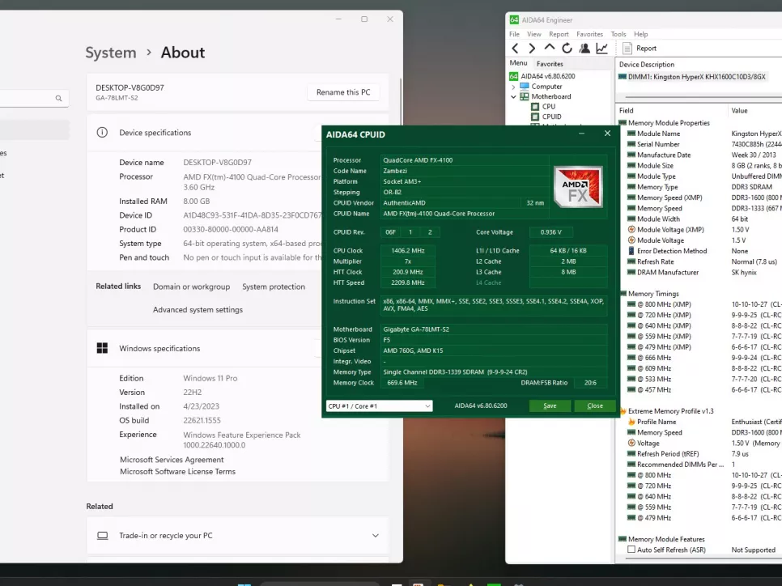Click Save in AIDA64 CPUID window

click(x=550, y=406)
